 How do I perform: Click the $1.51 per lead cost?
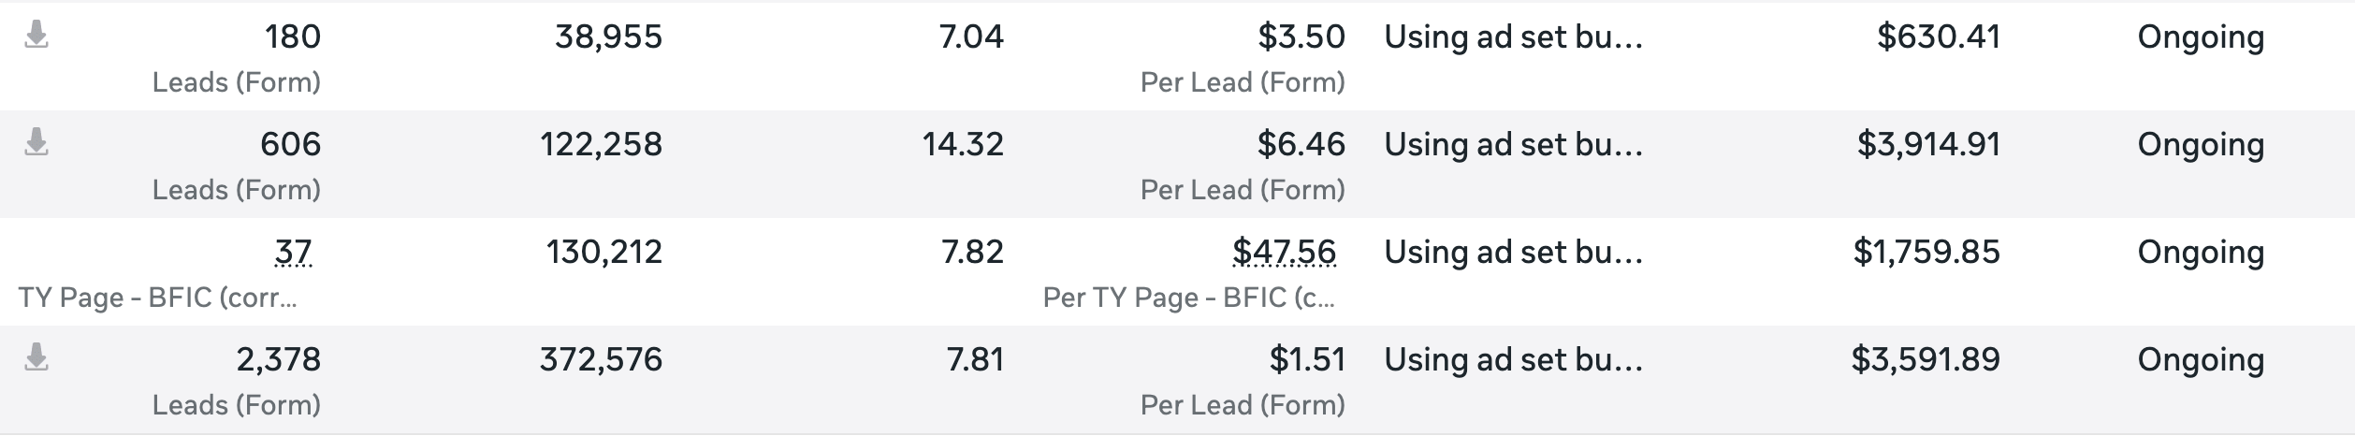coord(1306,359)
